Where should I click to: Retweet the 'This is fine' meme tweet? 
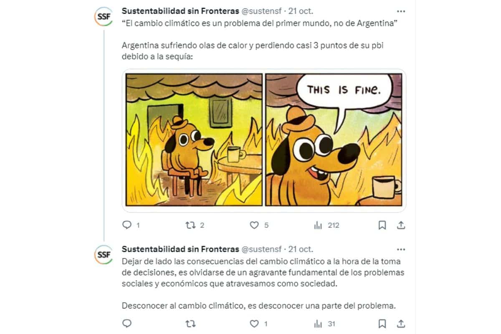[x=190, y=225]
